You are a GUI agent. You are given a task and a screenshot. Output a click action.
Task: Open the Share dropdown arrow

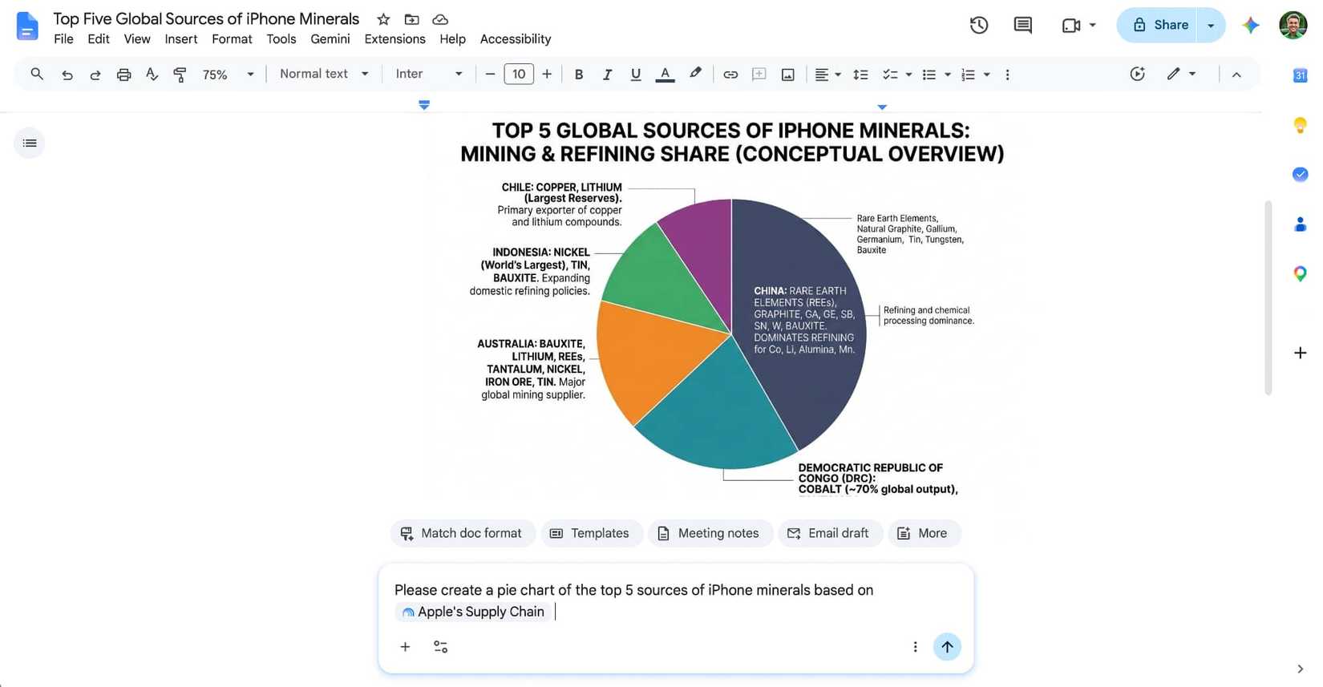pos(1211,26)
